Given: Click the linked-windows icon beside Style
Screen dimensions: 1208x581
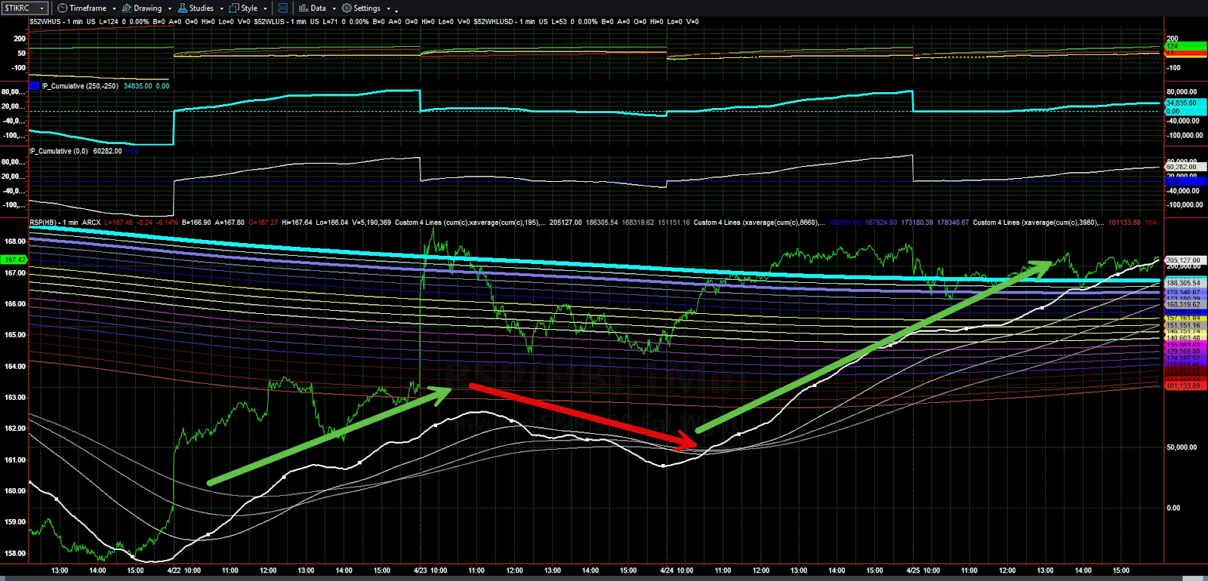Looking at the screenshot, I should 282,8.
